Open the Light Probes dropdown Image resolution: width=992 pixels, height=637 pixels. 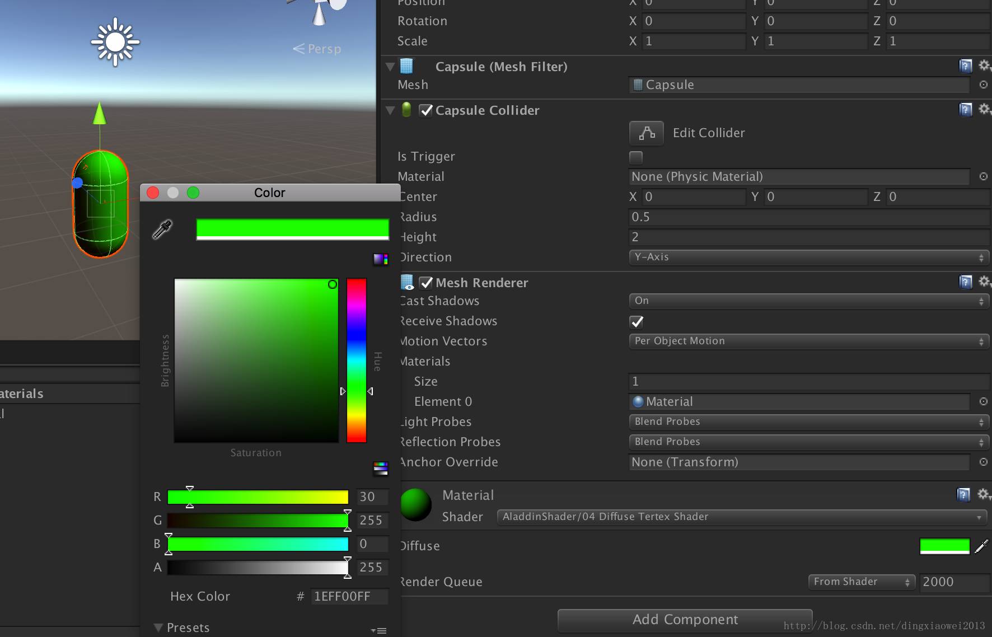click(x=808, y=421)
